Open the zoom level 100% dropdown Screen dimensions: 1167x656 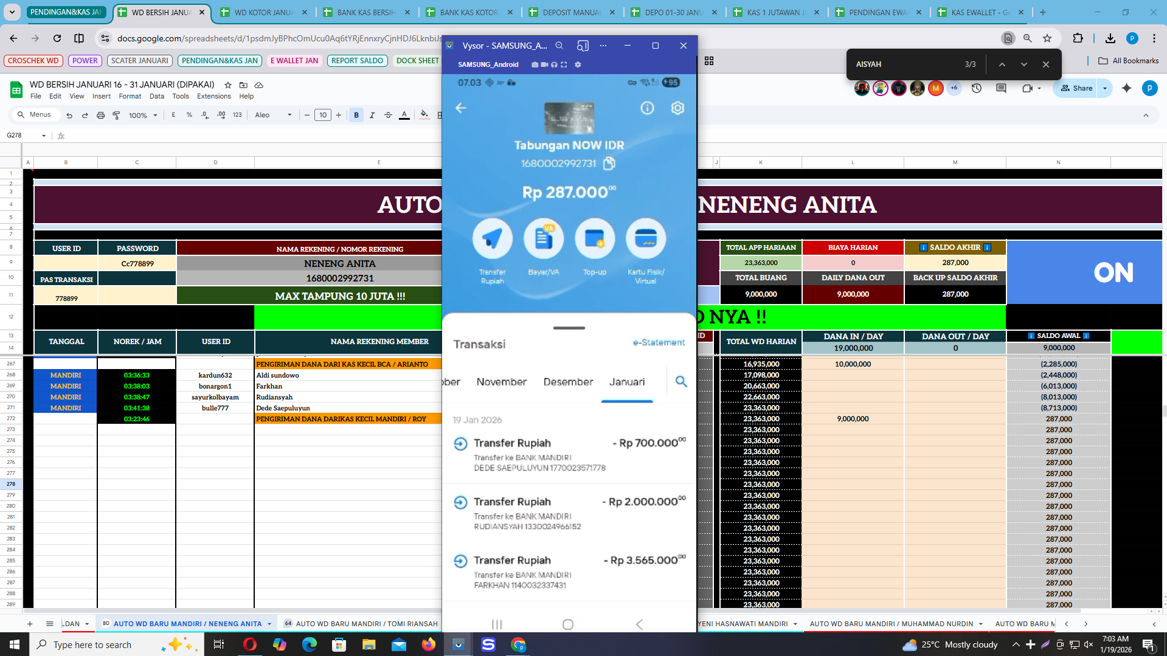tap(143, 115)
